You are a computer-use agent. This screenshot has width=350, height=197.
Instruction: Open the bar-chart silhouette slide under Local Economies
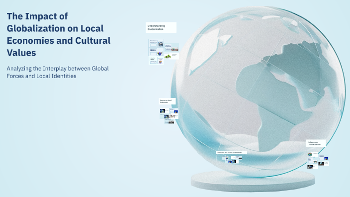point(170,122)
